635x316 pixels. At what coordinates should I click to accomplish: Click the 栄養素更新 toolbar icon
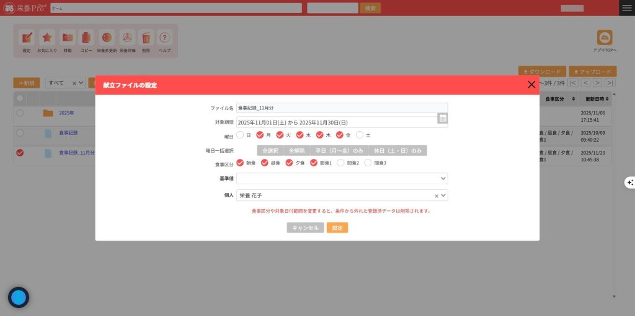[x=106, y=38]
